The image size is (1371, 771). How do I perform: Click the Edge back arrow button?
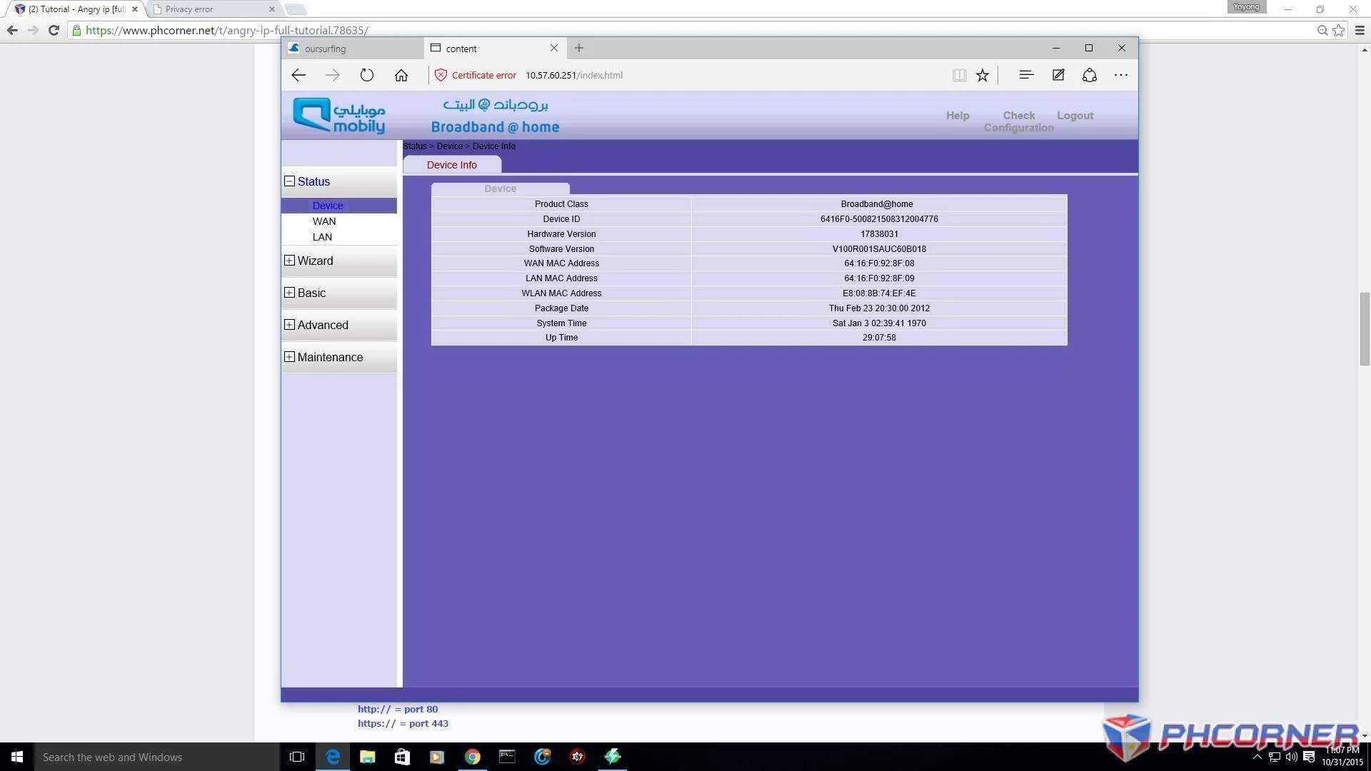(298, 75)
